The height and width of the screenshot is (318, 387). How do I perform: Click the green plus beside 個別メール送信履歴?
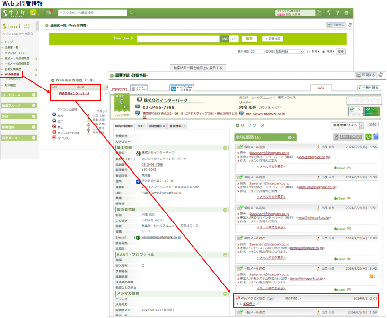[x=35, y=59]
